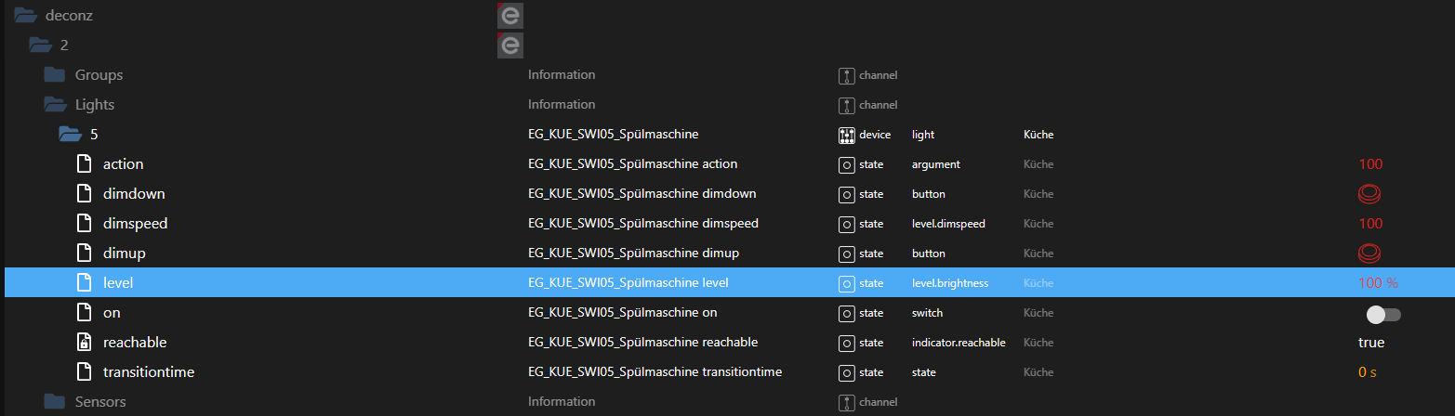Edit the level value 100 %
Viewport: 1455px width, 416px height.
click(1378, 283)
